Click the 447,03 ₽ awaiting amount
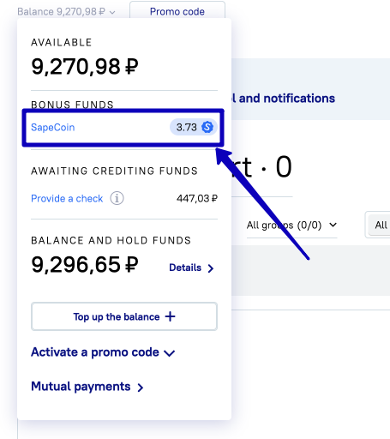The image size is (390, 439). (x=197, y=198)
